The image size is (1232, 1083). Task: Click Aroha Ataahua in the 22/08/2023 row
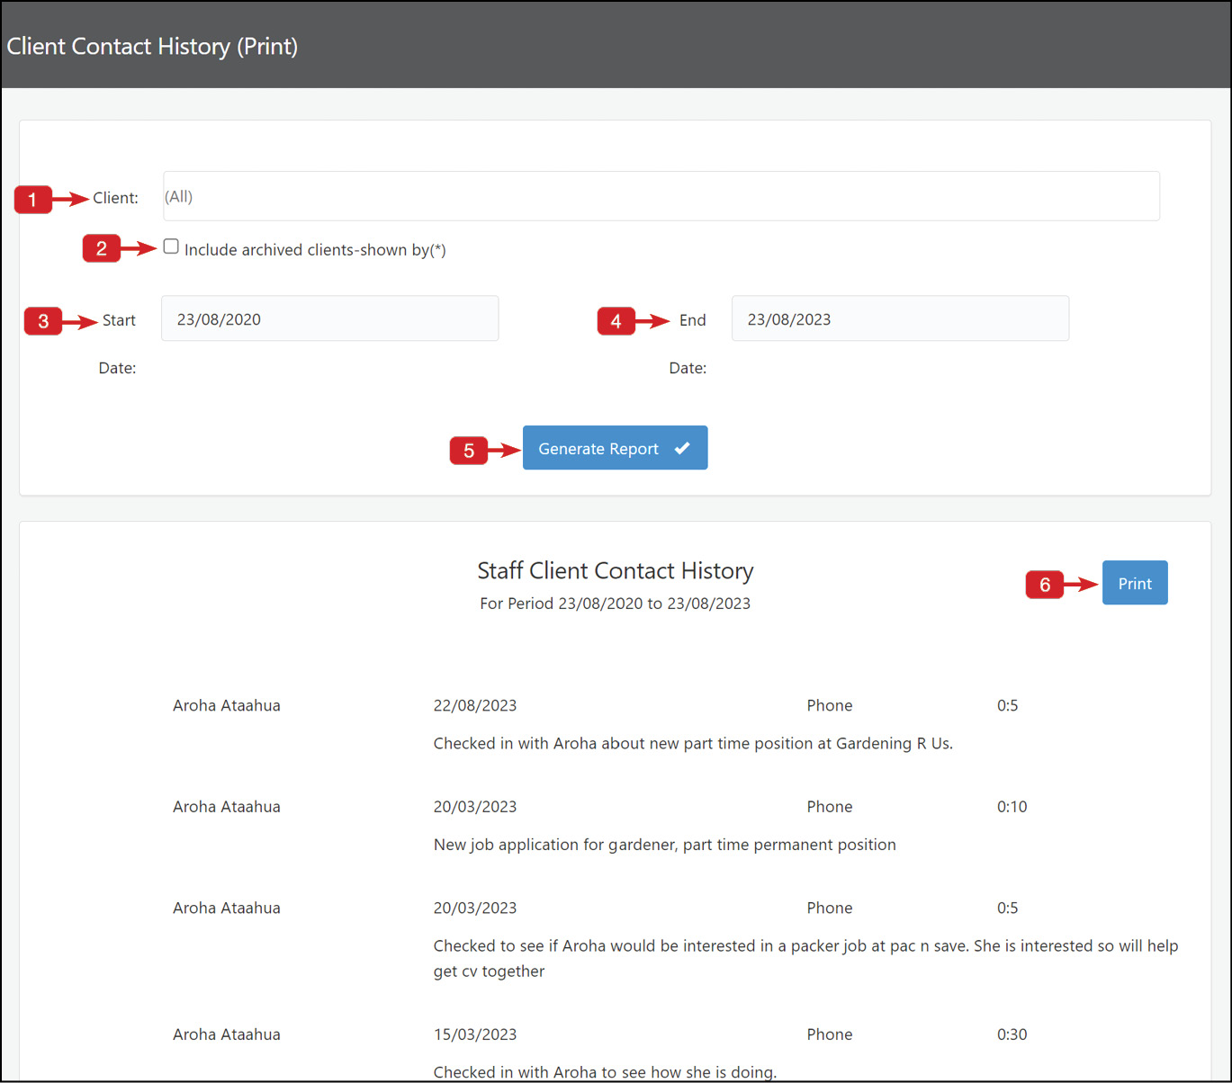coord(227,705)
